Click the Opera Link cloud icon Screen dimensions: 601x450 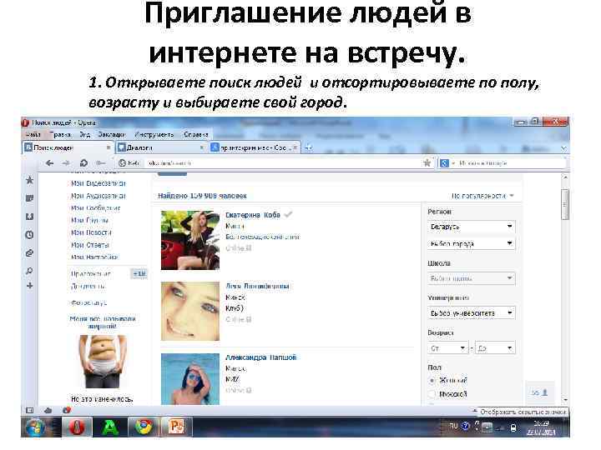pos(48,410)
